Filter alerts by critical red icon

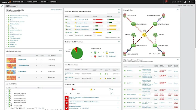point(73,89)
